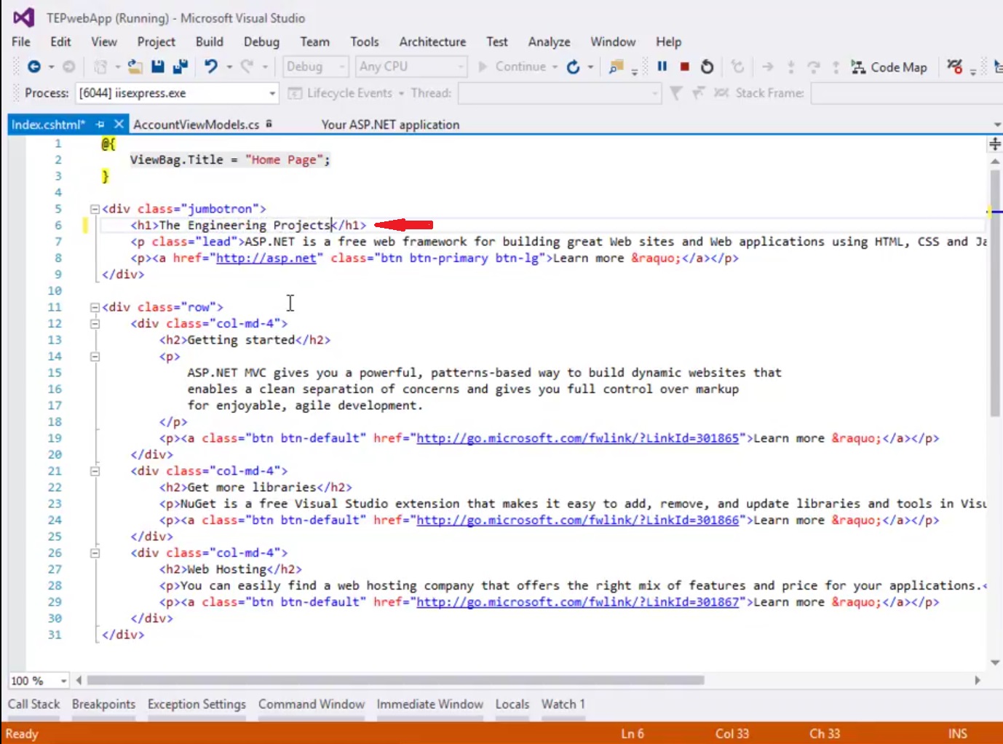The width and height of the screenshot is (1003, 744).
Task: Open the Immediate Window tab
Action: pos(429,705)
